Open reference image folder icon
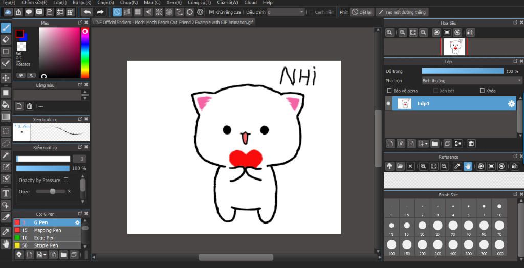The height and width of the screenshot is (268, 524). pyautogui.click(x=400, y=166)
